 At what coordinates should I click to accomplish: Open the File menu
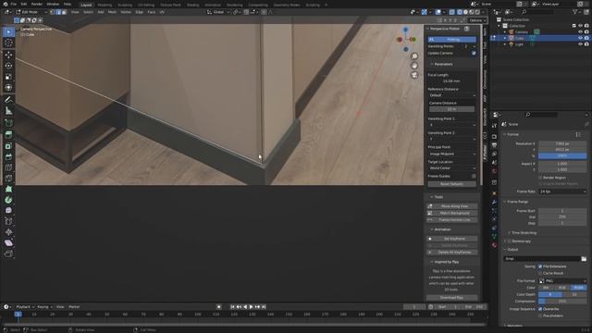pyautogui.click(x=14, y=4)
